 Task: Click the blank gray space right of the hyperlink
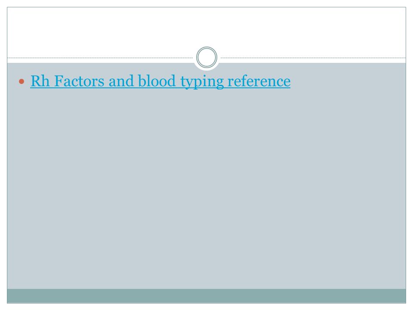click(x=348, y=81)
